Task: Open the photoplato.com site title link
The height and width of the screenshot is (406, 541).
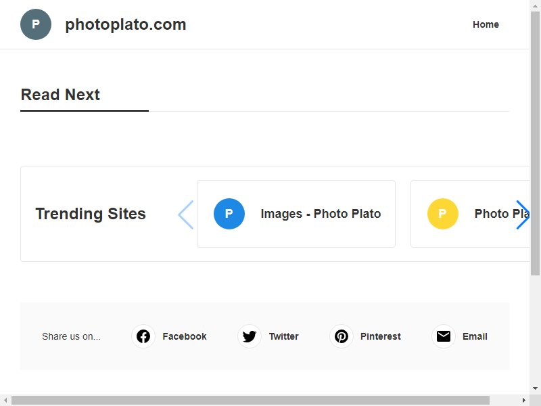Action: 126,24
